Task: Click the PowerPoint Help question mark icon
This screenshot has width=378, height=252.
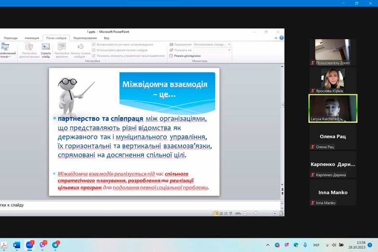Action: (281, 38)
